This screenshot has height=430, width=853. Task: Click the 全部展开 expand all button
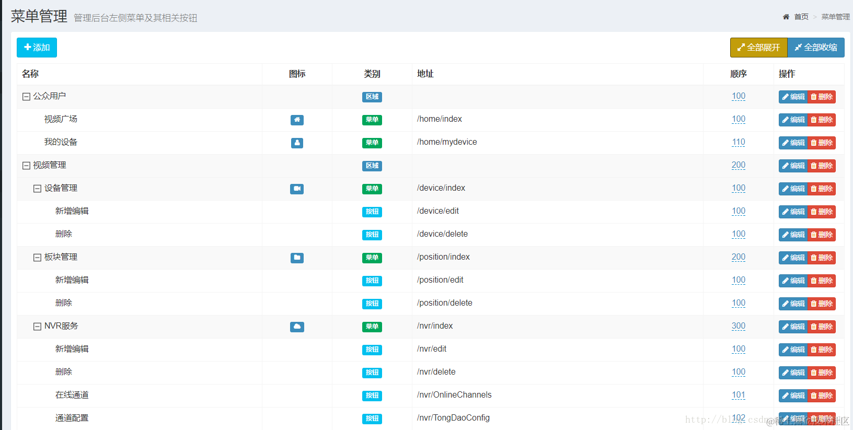pos(758,48)
